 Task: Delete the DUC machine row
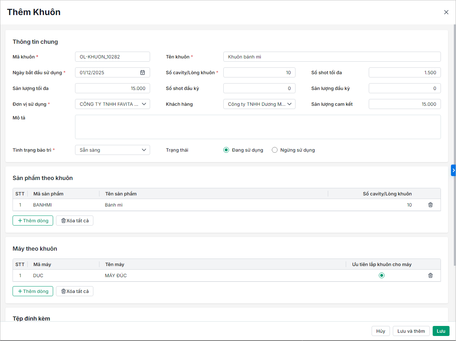click(x=430, y=275)
